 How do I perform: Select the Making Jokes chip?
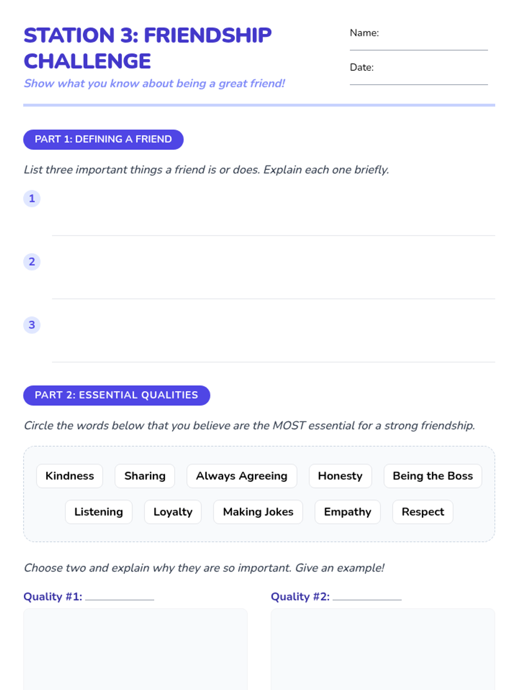258,512
